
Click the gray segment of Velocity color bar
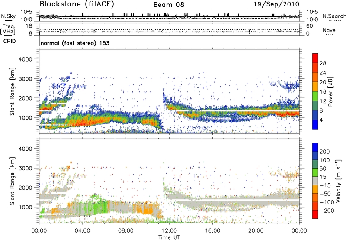(315, 181)
